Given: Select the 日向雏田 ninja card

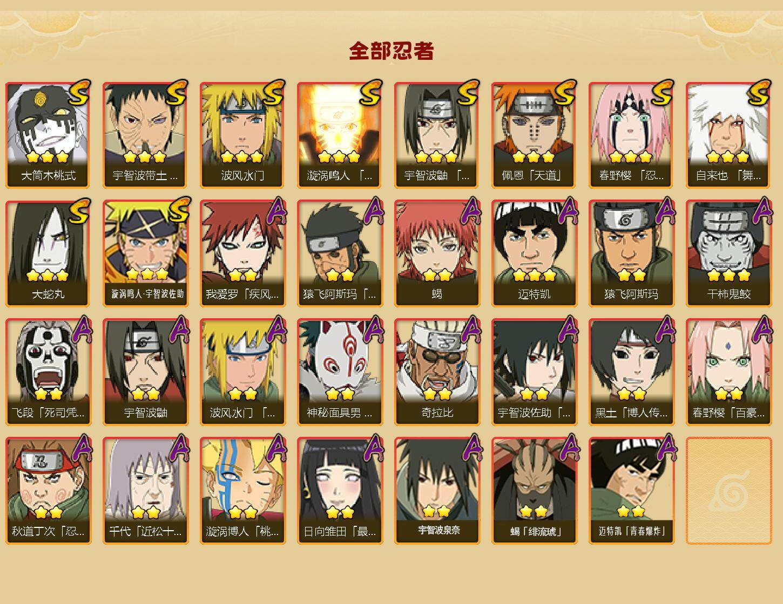Looking at the screenshot, I should 340,491.
